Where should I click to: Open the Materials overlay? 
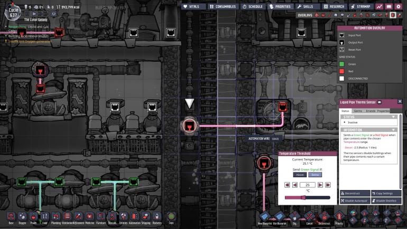[x=336, y=15]
